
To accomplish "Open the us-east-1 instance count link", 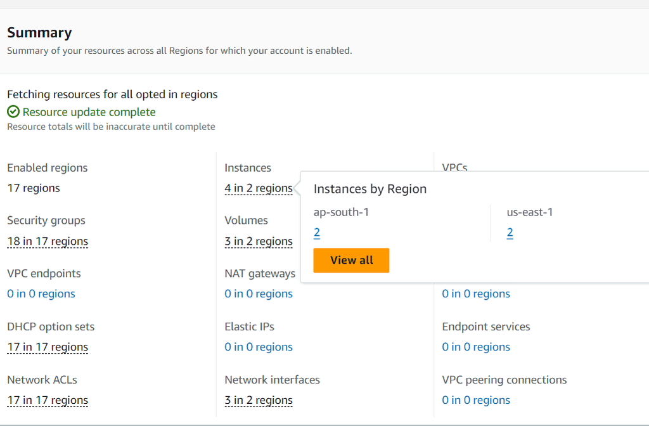I will click(x=510, y=232).
